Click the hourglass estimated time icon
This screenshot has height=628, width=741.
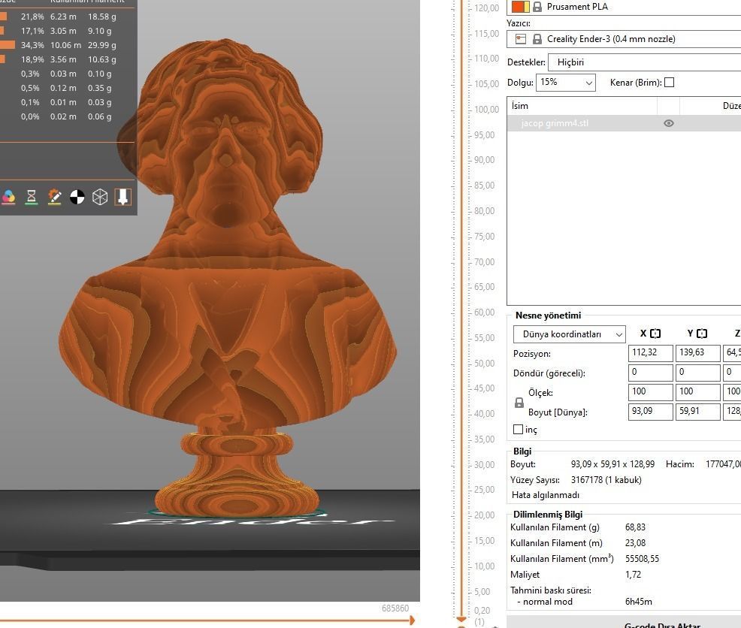click(32, 197)
